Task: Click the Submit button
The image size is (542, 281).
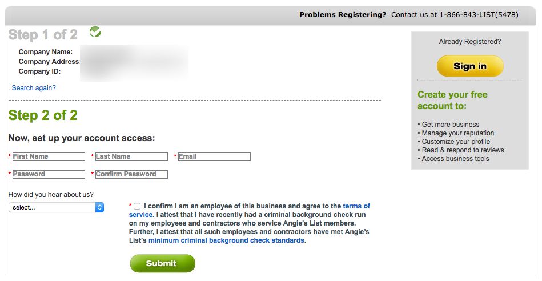Action: (162, 263)
